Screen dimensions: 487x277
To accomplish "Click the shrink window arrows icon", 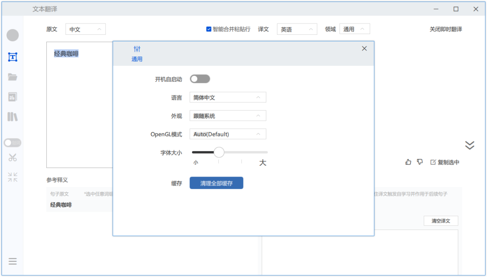I will coord(13,177).
